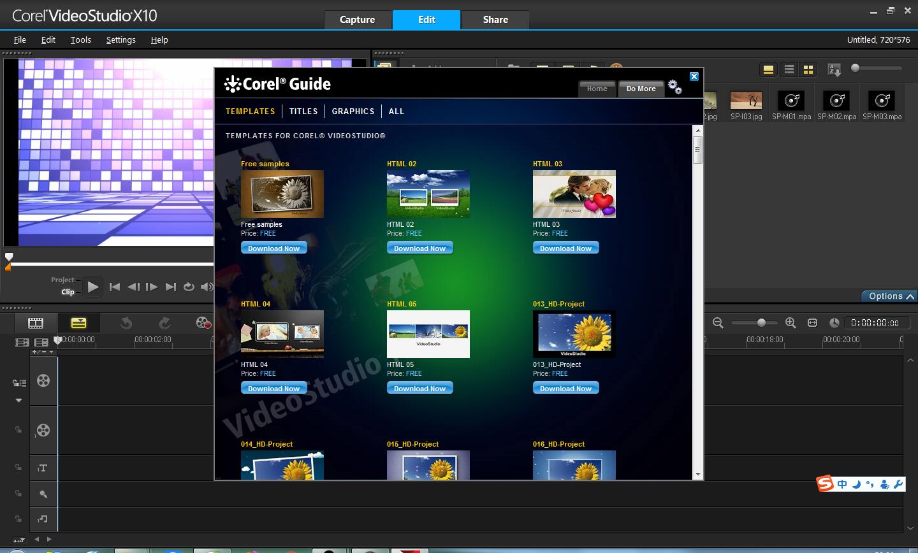The width and height of the screenshot is (918, 553).
Task: Click the project duration clock icon
Action: click(x=834, y=323)
